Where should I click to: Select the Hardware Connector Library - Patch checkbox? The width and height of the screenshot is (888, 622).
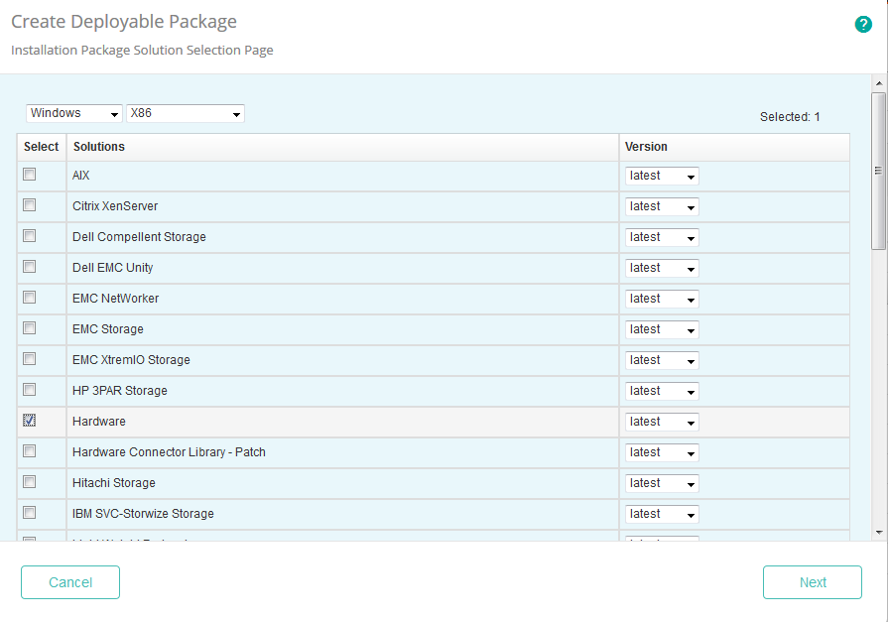29,450
